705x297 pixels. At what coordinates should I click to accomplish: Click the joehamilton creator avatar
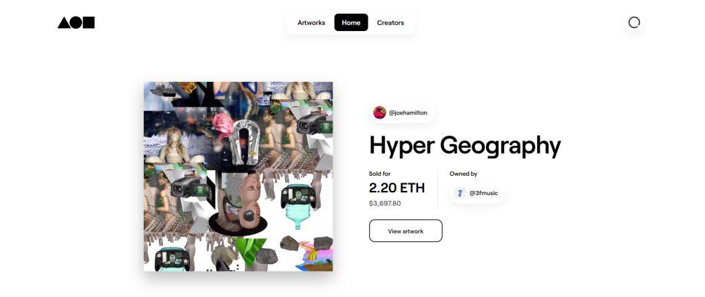(379, 112)
